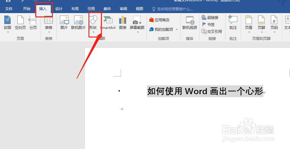Insert a cover page with 封面 icon
This screenshot has height=149, width=290.
pyautogui.click(x=8, y=20)
